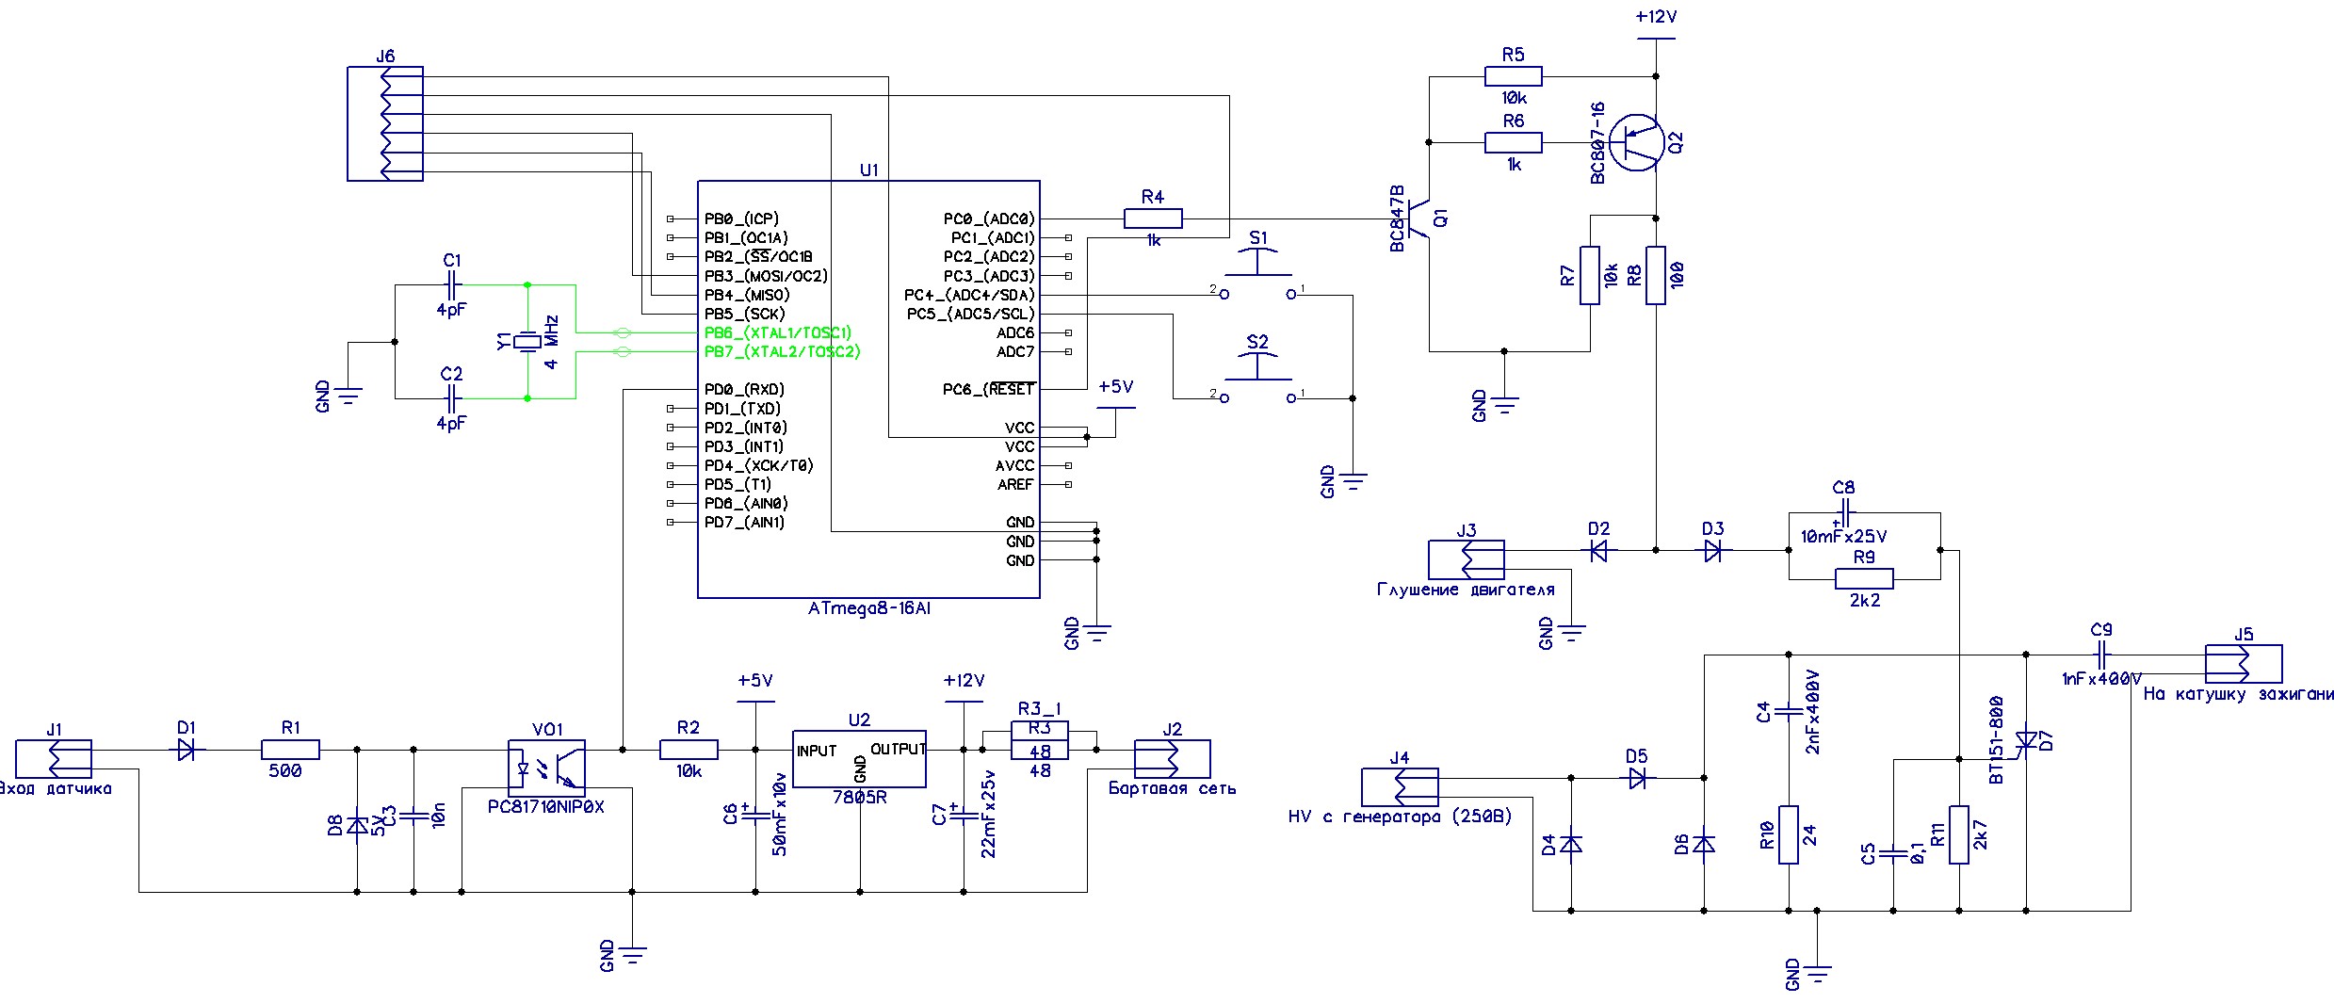Select the highlighted PB7_(XTAL2/TOSC2) pin label
The width and height of the screenshot is (2334, 1003).
[782, 351]
